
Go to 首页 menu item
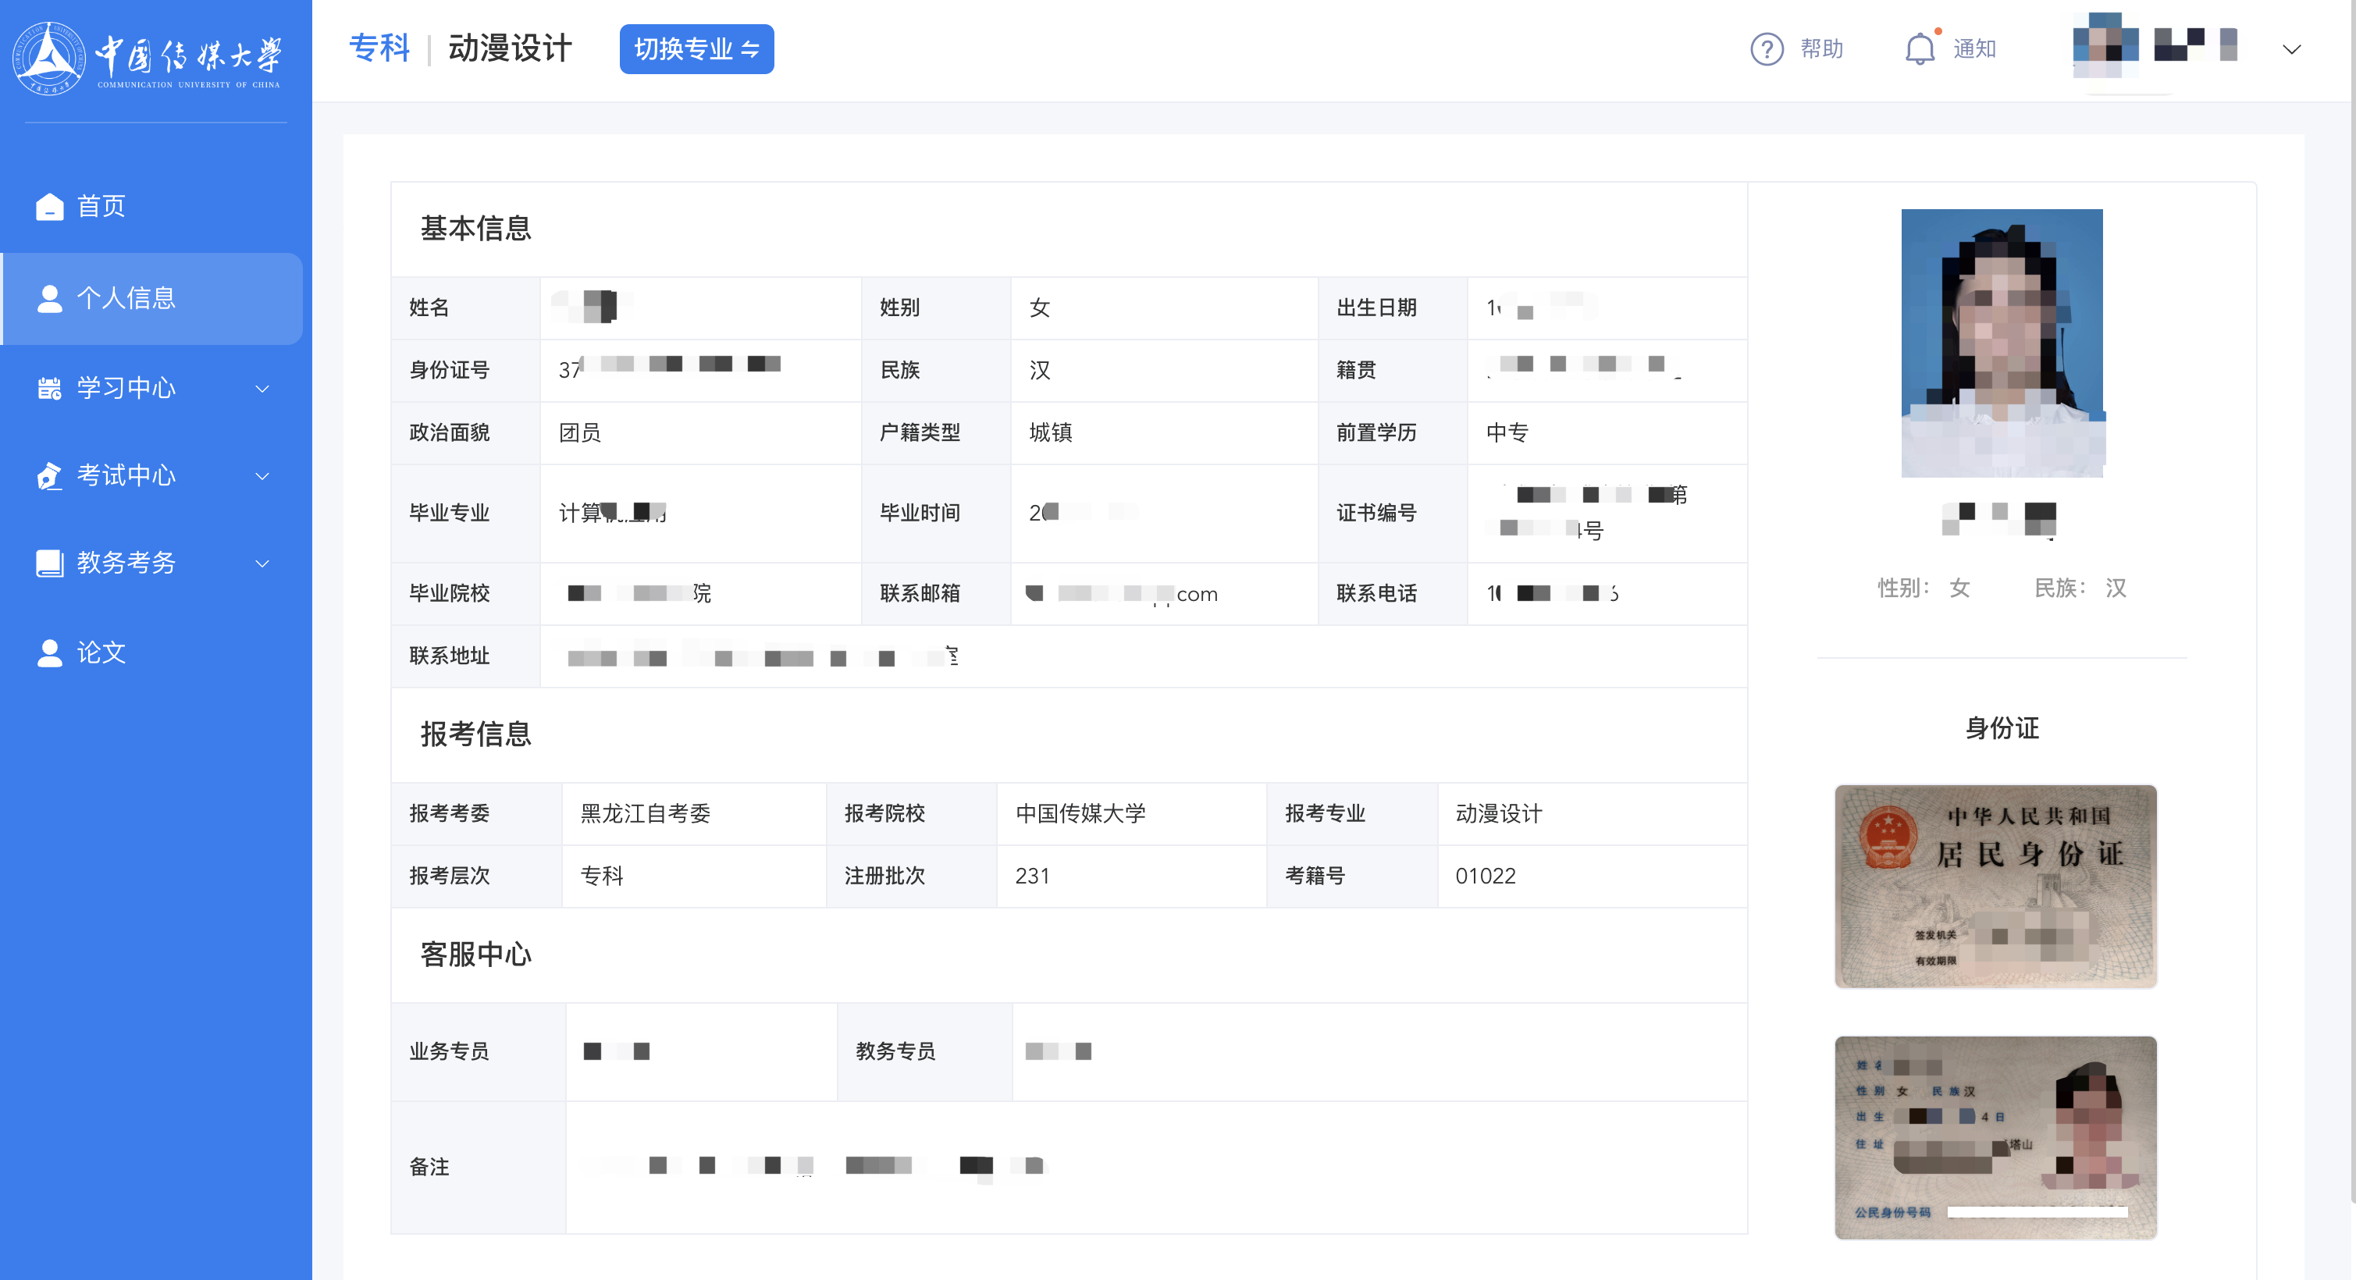pos(101,207)
